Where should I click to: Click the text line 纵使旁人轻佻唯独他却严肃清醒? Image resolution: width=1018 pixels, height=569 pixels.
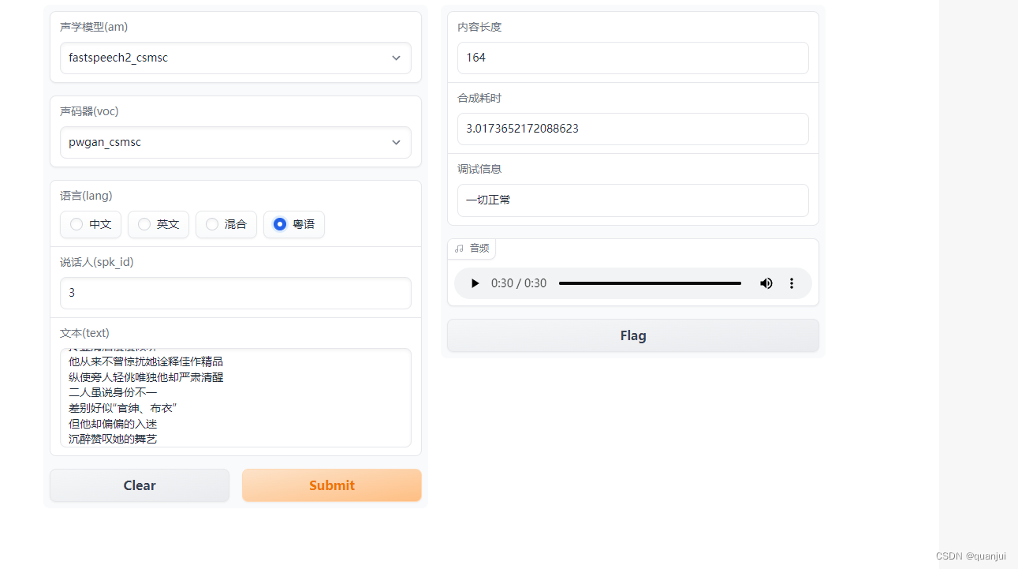tap(146, 377)
